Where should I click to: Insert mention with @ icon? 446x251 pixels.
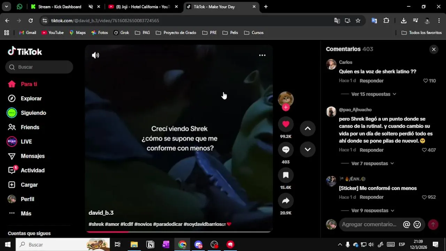[406, 225]
